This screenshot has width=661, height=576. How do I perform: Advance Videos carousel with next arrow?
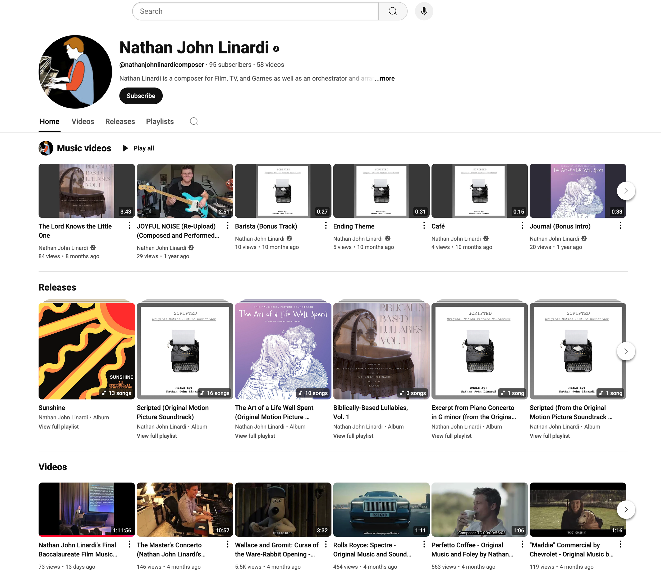[626, 510]
